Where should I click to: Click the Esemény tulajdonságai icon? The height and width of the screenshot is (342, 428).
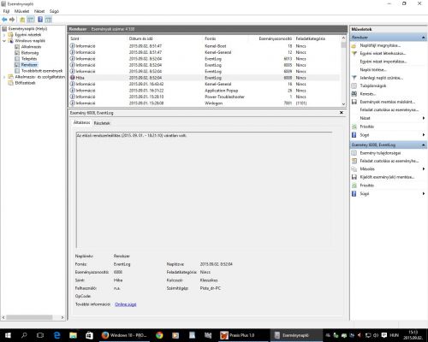(354, 153)
